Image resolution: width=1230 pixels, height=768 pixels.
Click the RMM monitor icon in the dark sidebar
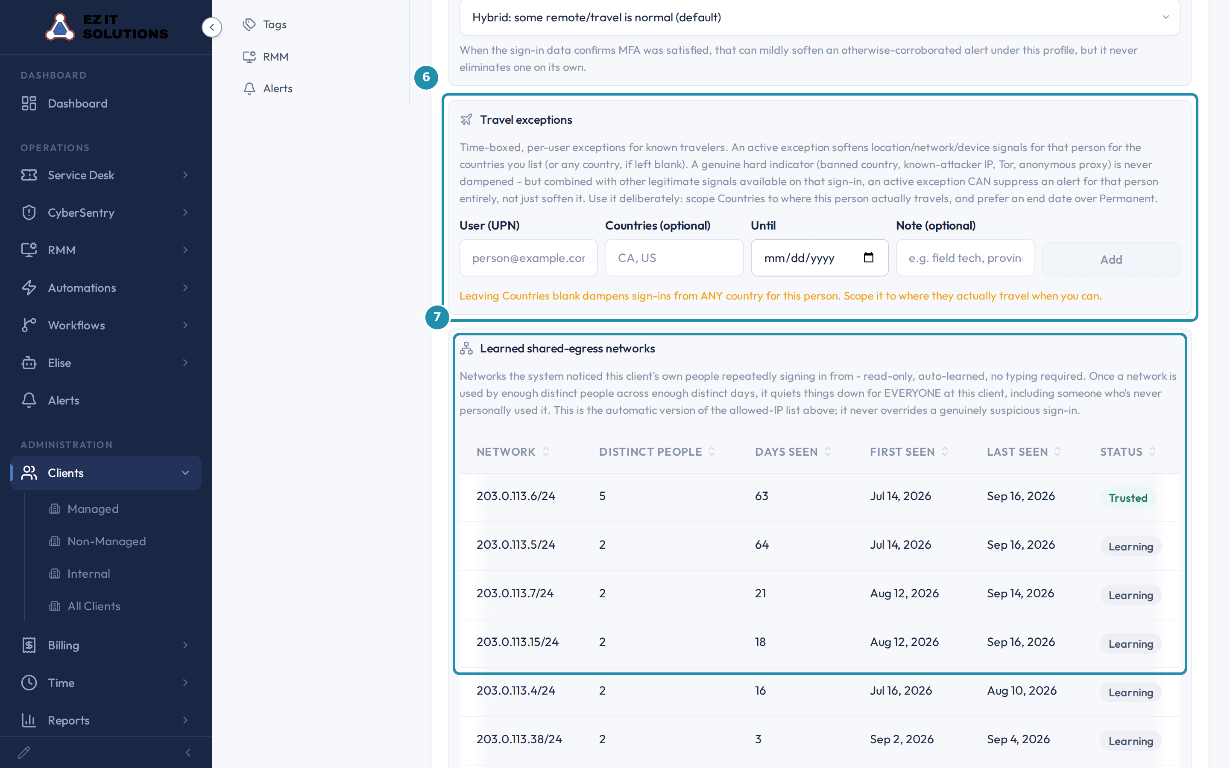tap(29, 250)
